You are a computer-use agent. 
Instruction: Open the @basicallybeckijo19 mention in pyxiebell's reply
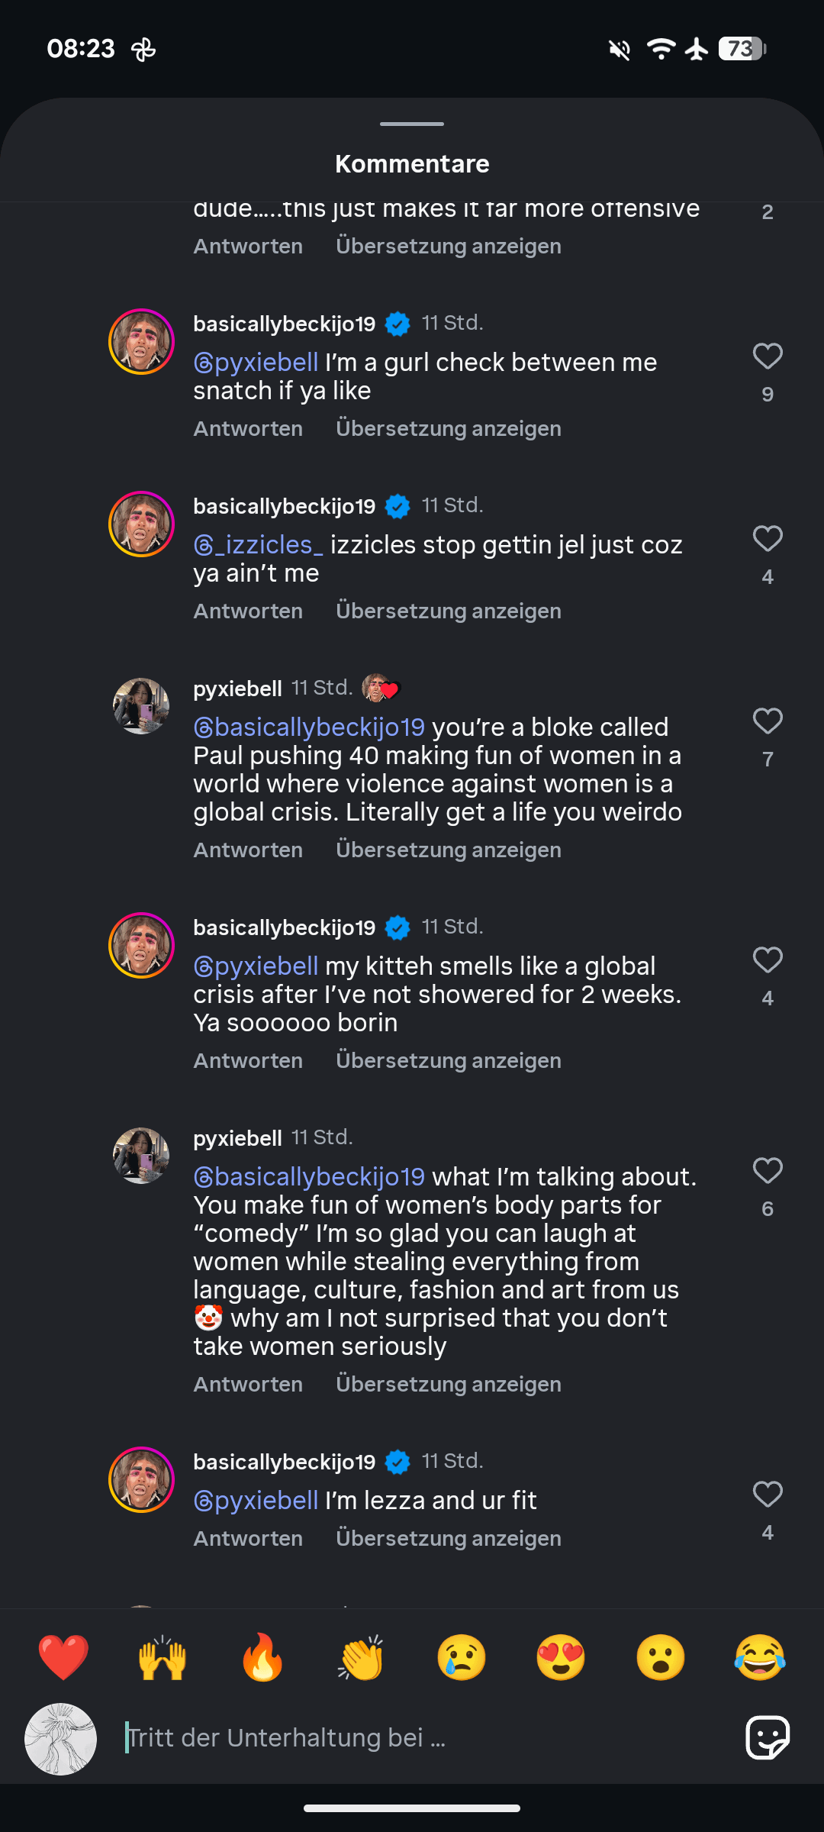309,727
